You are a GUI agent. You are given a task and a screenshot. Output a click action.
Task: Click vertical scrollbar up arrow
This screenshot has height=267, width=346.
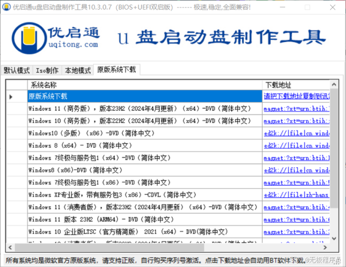(334, 84)
